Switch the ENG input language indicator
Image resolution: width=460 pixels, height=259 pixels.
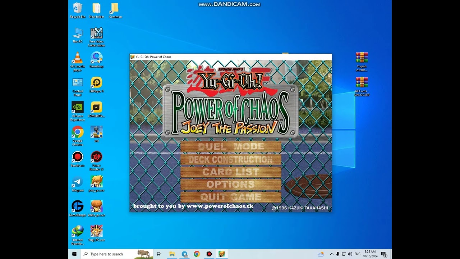[357, 254]
